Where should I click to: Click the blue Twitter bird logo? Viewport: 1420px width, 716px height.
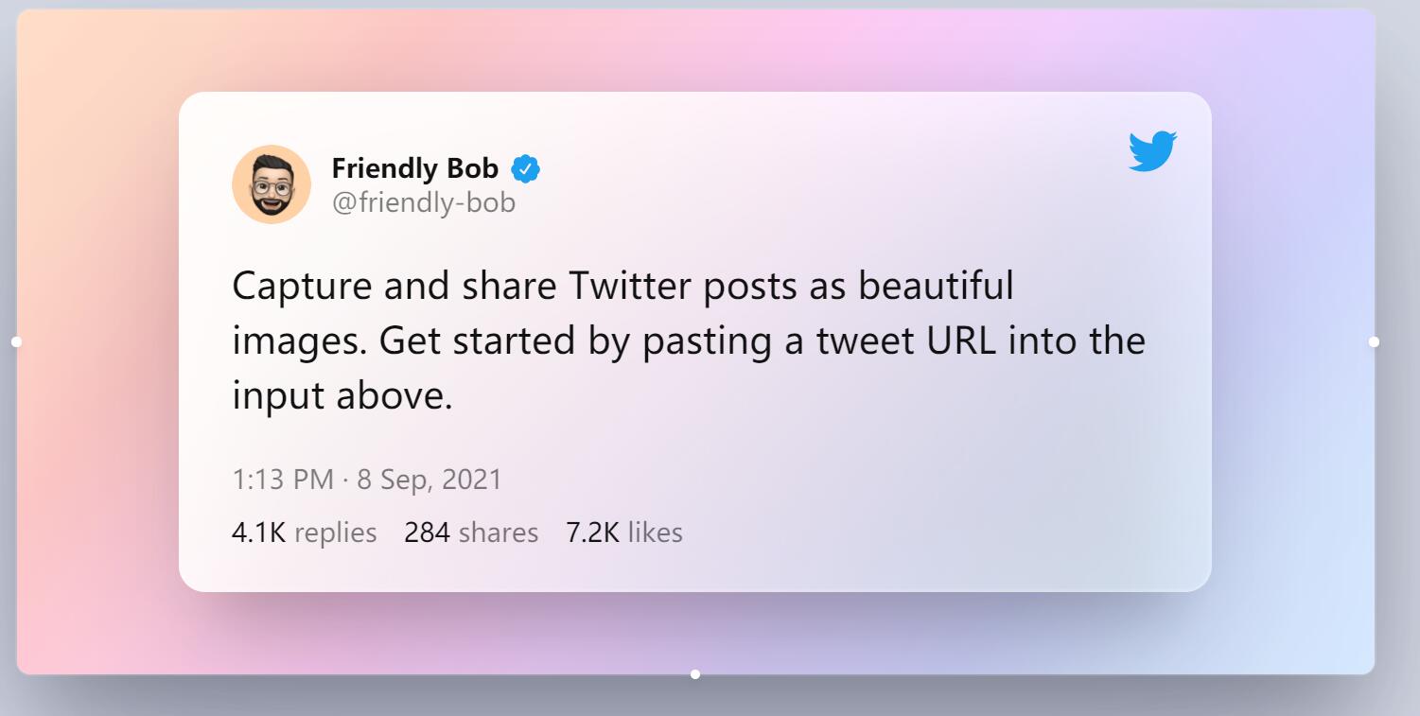[1152, 151]
